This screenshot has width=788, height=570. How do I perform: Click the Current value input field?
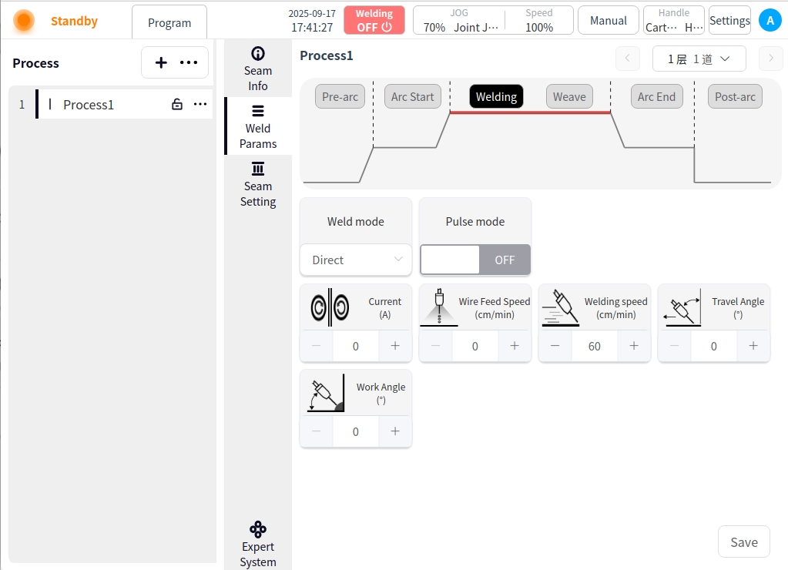356,347
